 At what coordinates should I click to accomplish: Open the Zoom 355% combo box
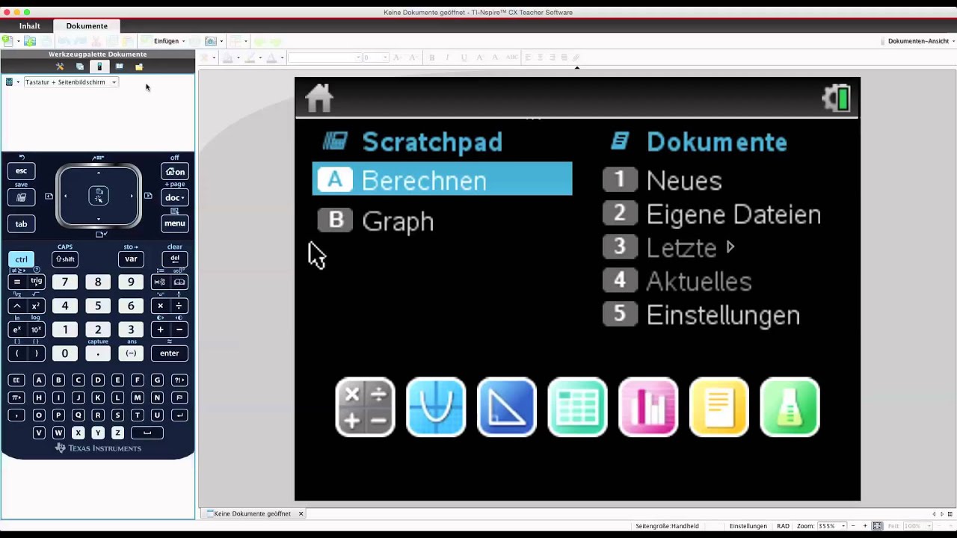pyautogui.click(x=831, y=526)
